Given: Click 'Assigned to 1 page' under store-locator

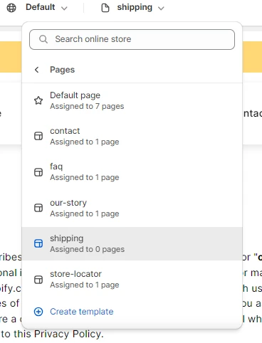Looking at the screenshot, I should [x=85, y=285].
